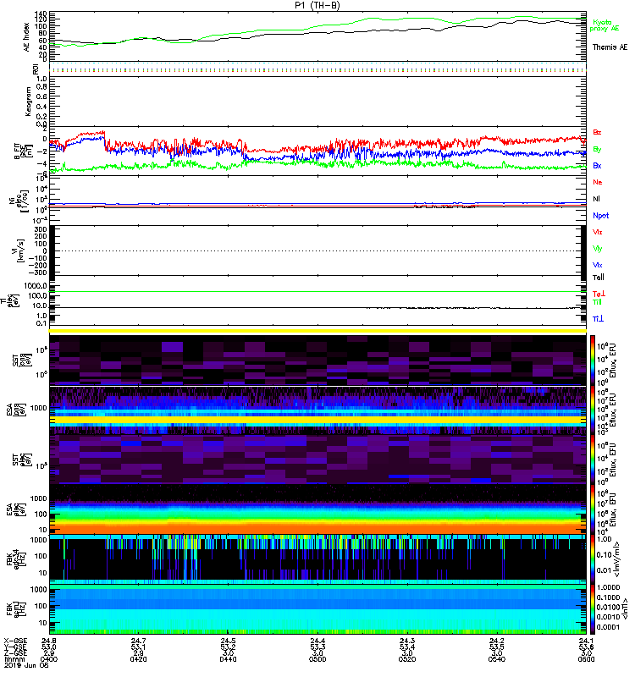Image resolution: width=635 pixels, height=677 pixels.
Task: Click the mV/m FBK color bar
Action: [593, 559]
